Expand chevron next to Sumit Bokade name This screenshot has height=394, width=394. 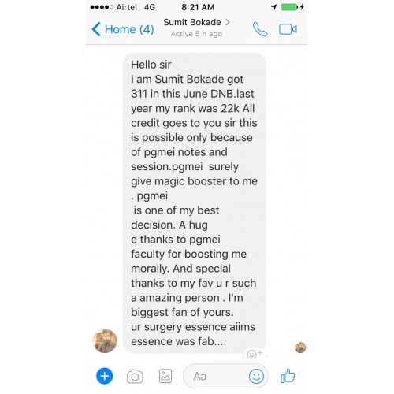click(x=228, y=23)
